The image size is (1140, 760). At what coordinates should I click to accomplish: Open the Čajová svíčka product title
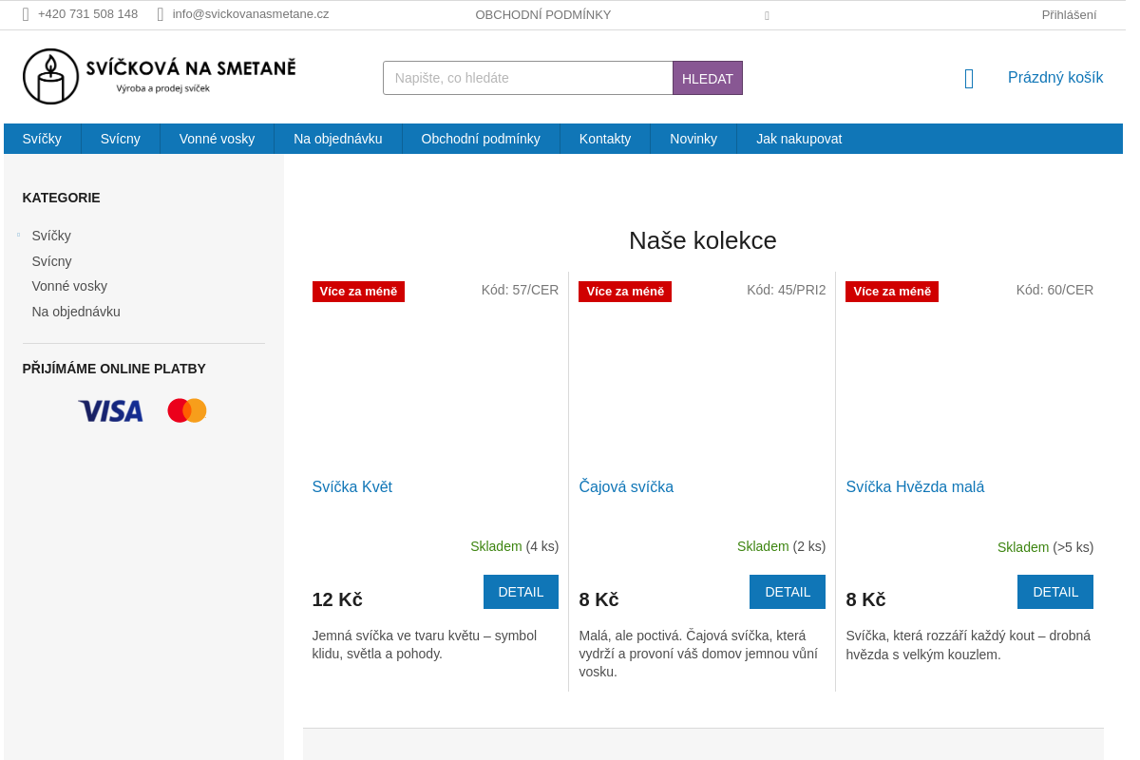click(626, 487)
